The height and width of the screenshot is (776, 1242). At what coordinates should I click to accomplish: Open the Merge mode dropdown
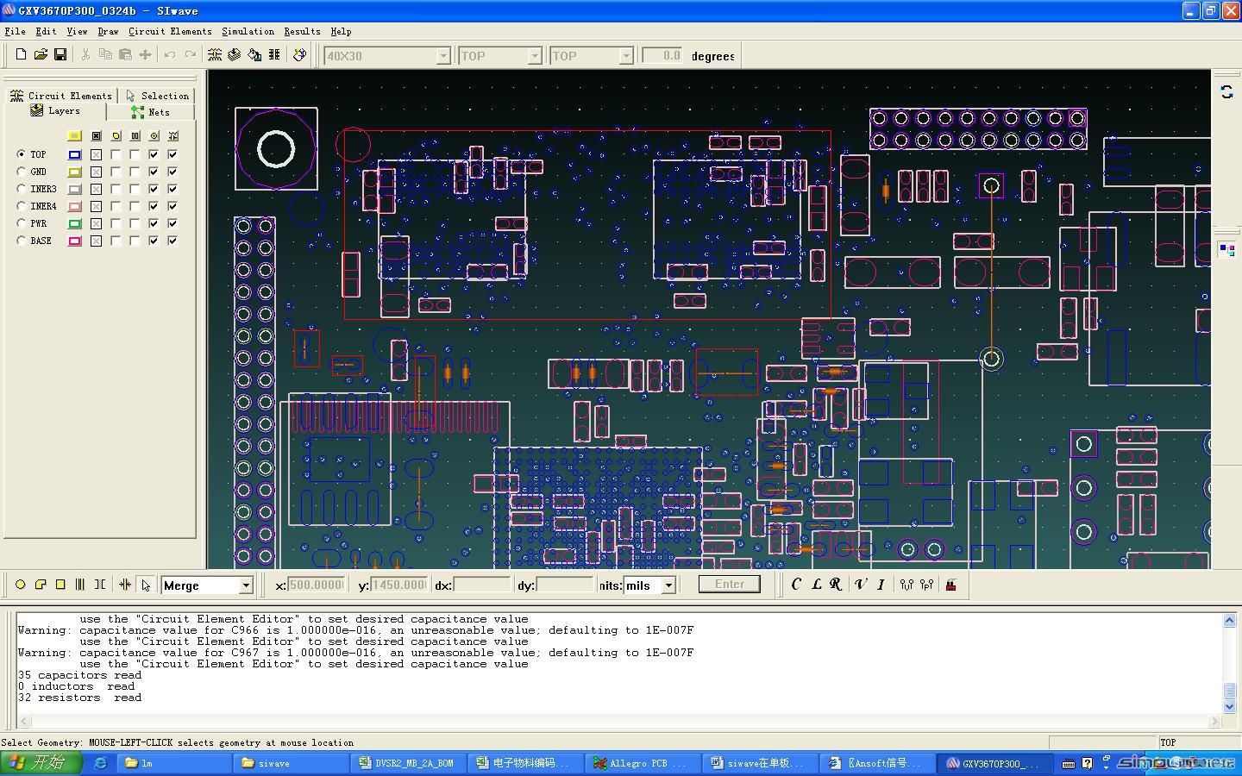point(246,585)
